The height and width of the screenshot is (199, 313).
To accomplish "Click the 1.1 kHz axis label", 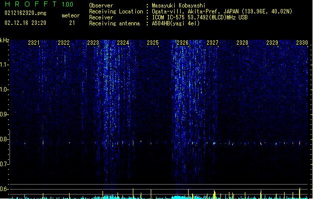I will [x=4, y=65].
